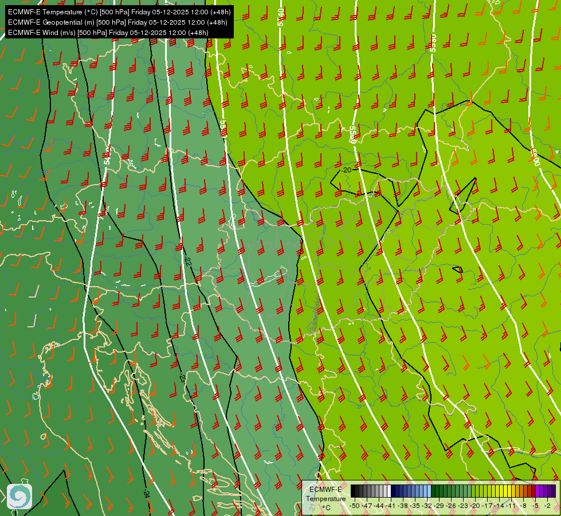Screen dimensions: 561x516
Task: Select the ECMWF-E Temperature 500 hPa title line
Action: click(119, 12)
